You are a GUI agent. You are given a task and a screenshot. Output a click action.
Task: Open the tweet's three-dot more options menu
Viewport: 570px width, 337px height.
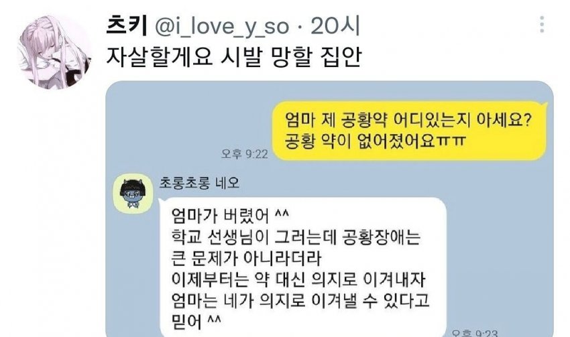click(x=542, y=25)
